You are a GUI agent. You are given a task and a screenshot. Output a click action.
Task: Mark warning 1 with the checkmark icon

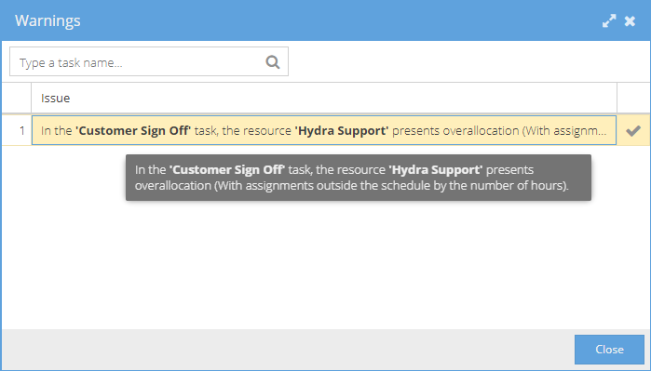point(633,130)
